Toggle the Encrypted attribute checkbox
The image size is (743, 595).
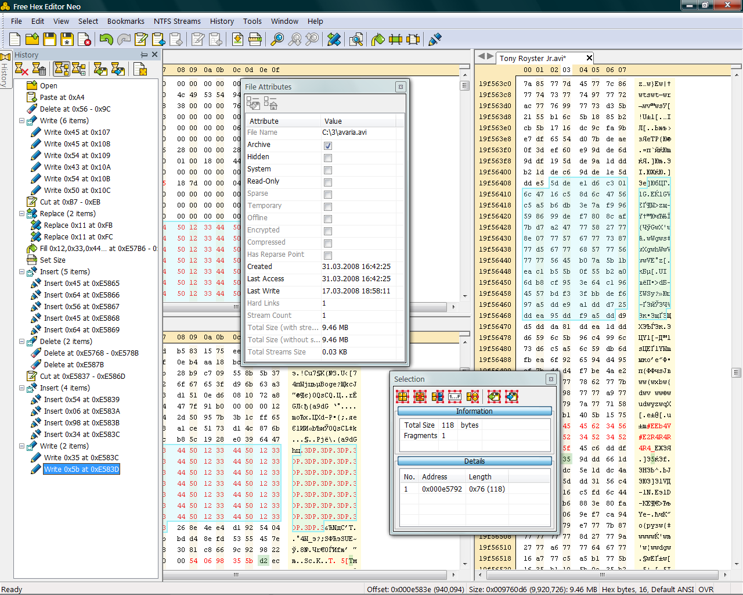(328, 231)
